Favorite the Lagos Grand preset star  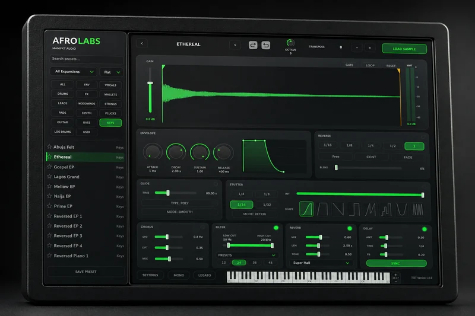[49, 176]
